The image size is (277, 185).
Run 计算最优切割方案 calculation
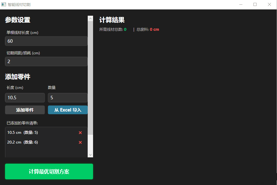point(49,171)
